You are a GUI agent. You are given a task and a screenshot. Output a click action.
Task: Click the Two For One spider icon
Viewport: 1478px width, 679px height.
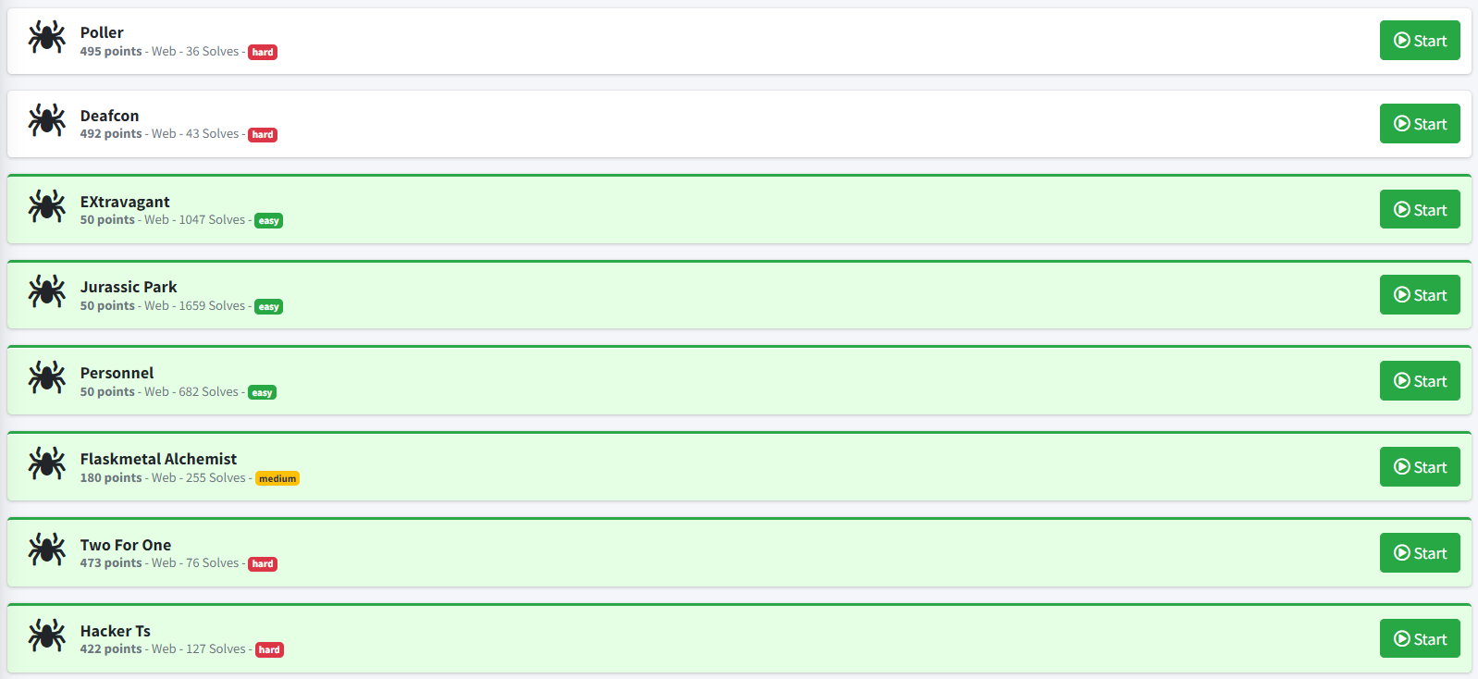(46, 549)
